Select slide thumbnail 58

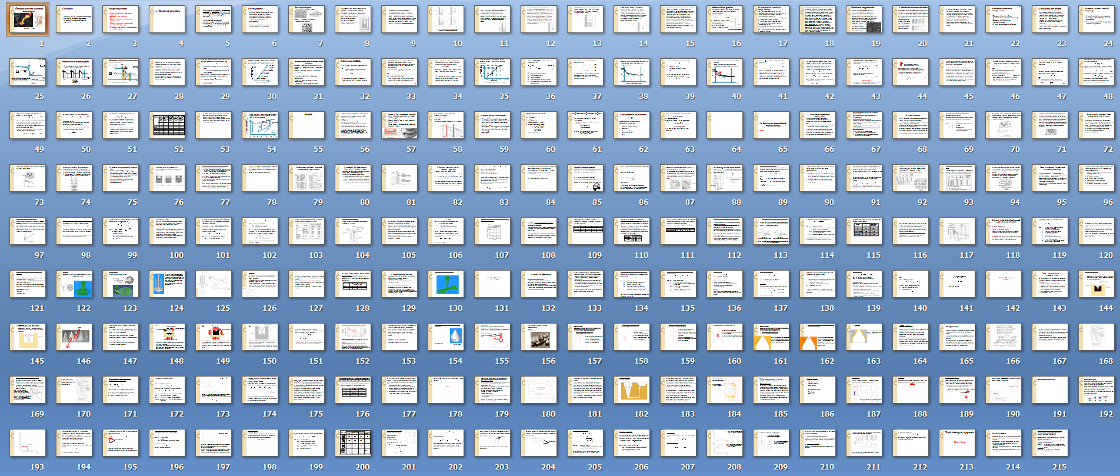pyautogui.click(x=446, y=125)
